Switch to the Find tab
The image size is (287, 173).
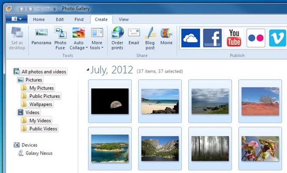(x=79, y=20)
